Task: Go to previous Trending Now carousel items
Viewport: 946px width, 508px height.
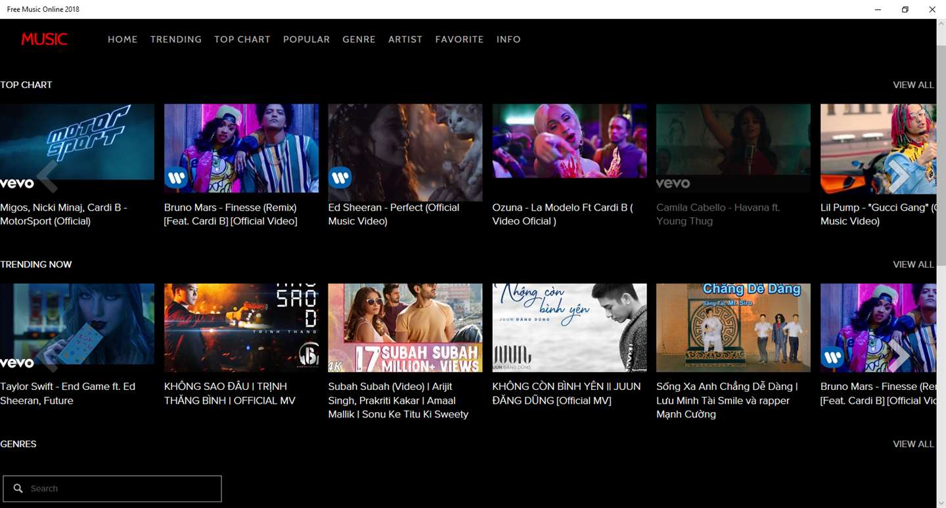Action: [x=47, y=355]
